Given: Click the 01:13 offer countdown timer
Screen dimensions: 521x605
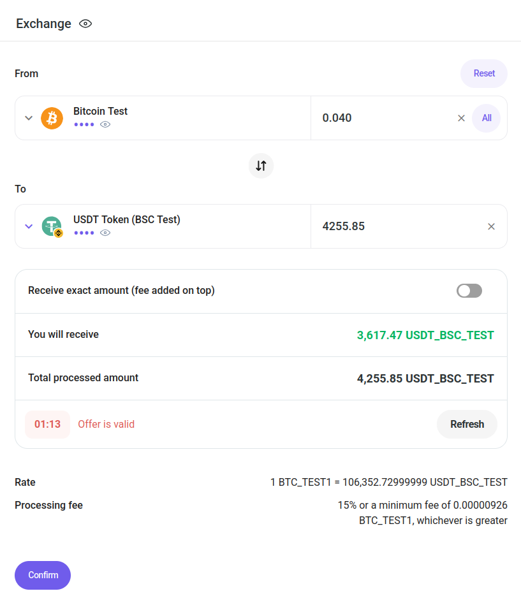Looking at the screenshot, I should pyautogui.click(x=47, y=425).
